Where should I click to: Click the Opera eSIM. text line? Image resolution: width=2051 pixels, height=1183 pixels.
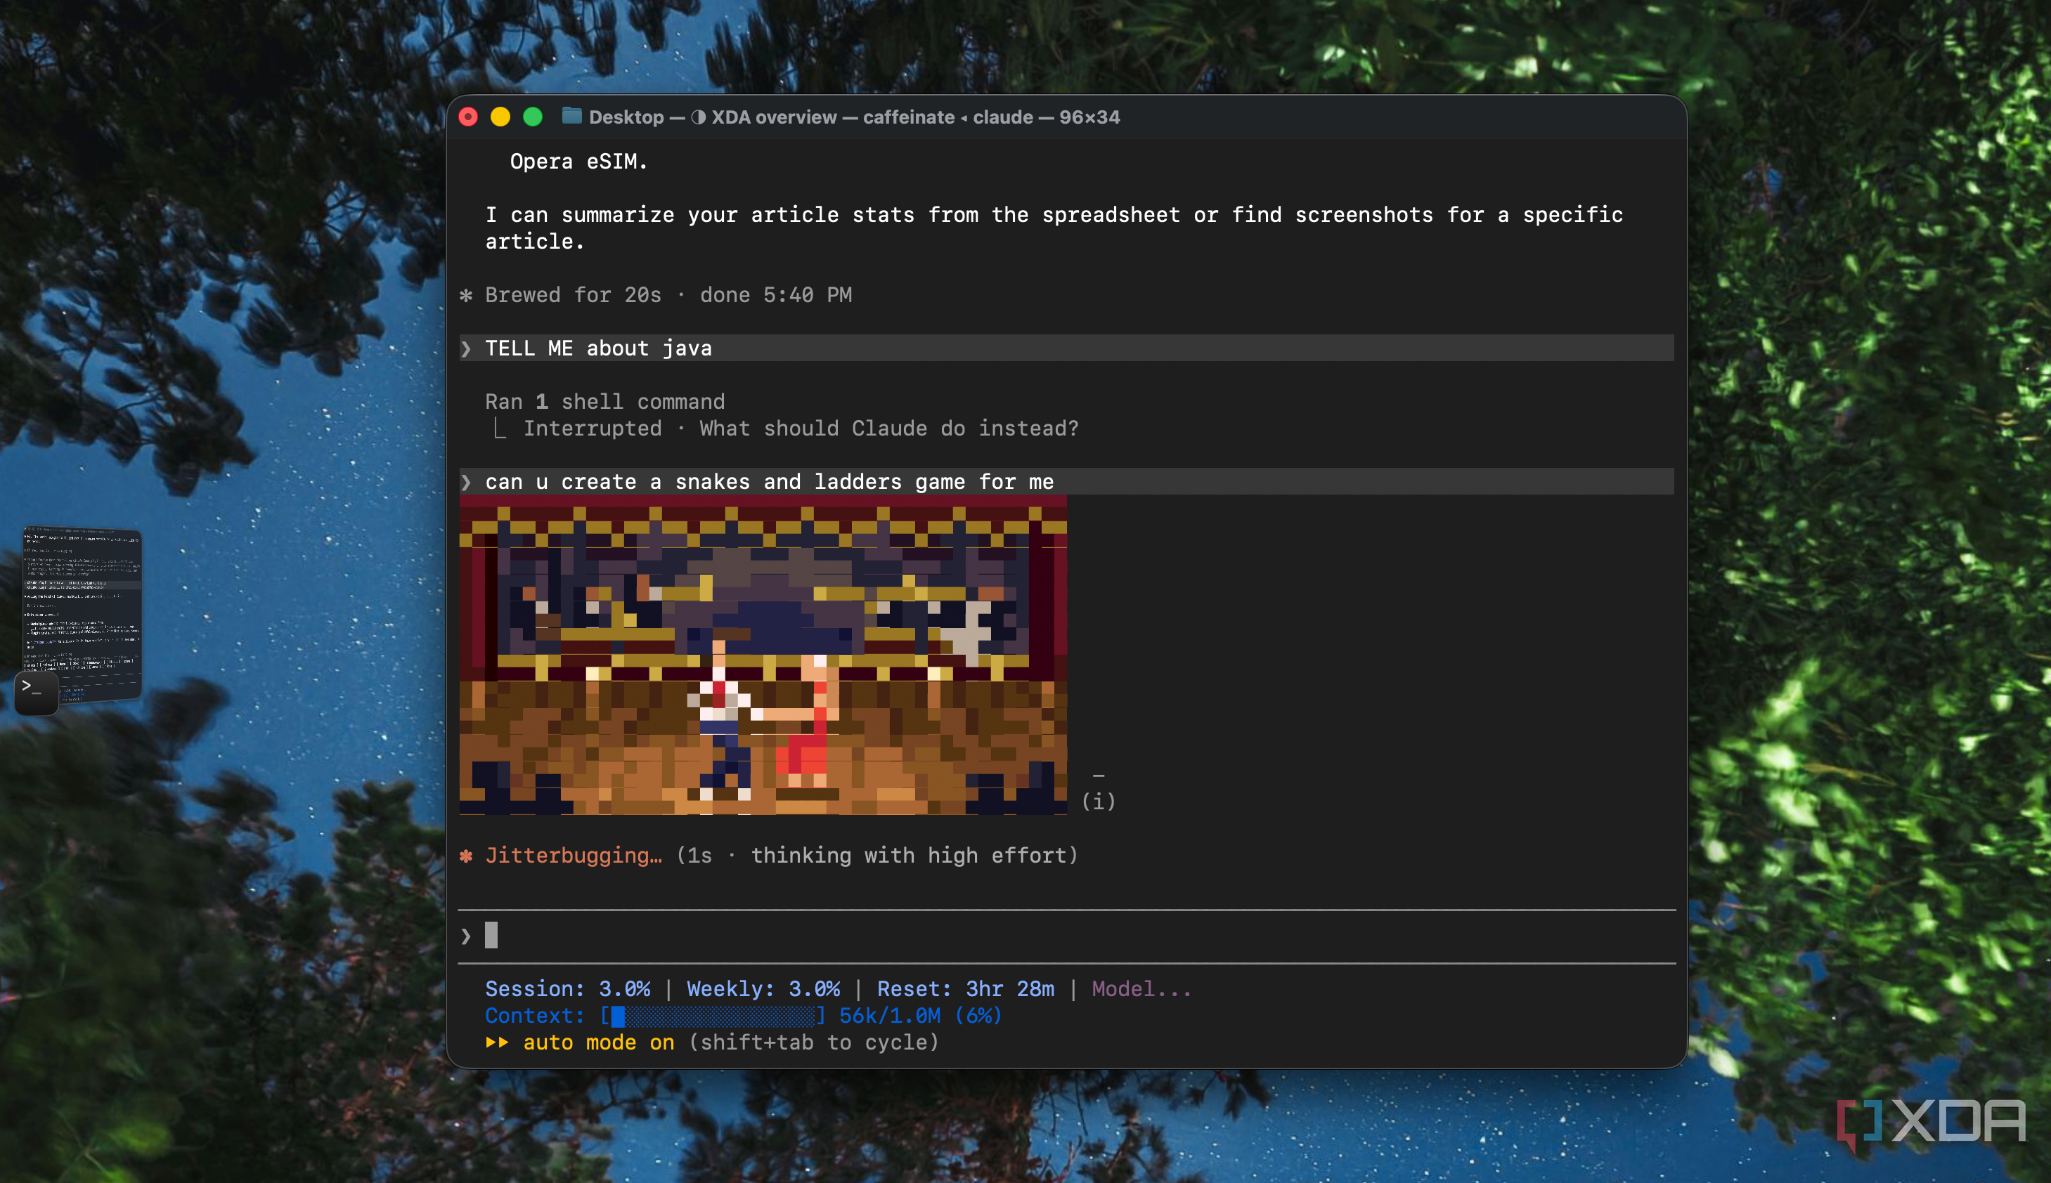pyautogui.click(x=578, y=162)
